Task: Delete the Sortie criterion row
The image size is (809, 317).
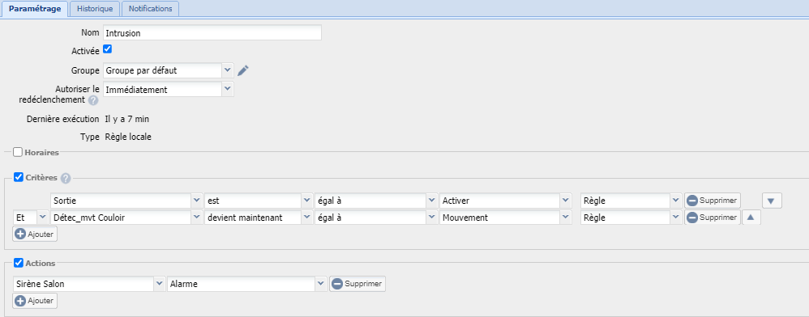Action: pos(713,201)
